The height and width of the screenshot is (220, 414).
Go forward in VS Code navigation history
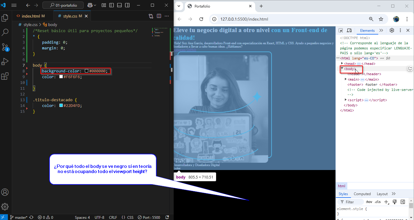point(36,5)
